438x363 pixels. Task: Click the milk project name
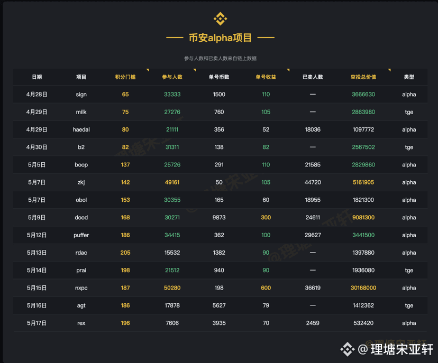[x=81, y=112]
